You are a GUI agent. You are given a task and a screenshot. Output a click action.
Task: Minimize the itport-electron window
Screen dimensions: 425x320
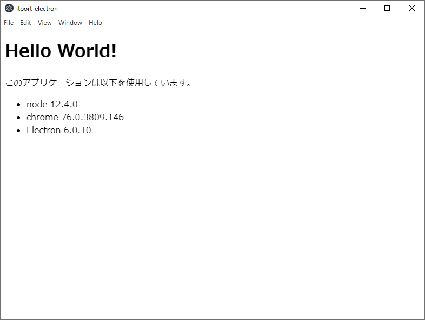(x=363, y=9)
